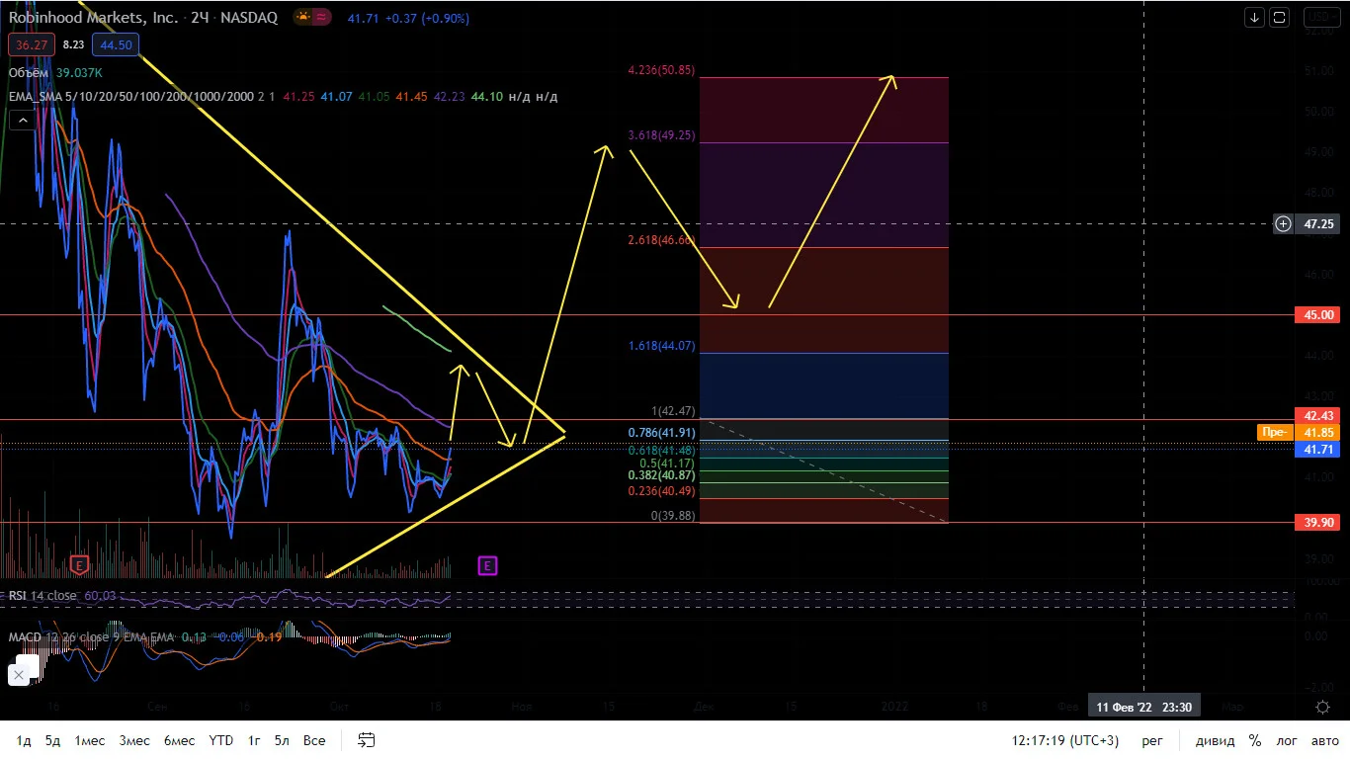1350x759 pixels.
Task: Select the 1мес time range
Action: (x=90, y=740)
